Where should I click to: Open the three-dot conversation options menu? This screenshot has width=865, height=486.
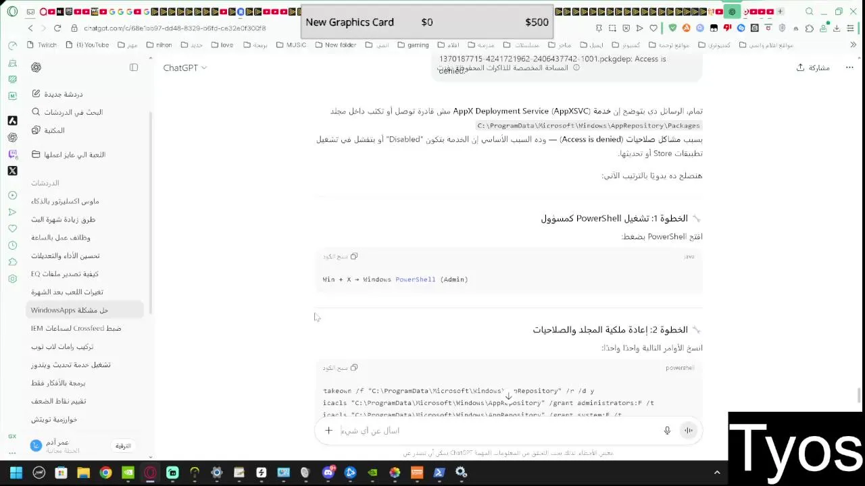pos(849,67)
